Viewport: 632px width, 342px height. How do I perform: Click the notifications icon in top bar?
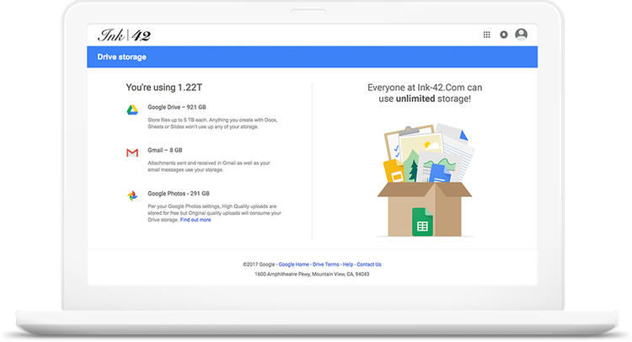504,35
